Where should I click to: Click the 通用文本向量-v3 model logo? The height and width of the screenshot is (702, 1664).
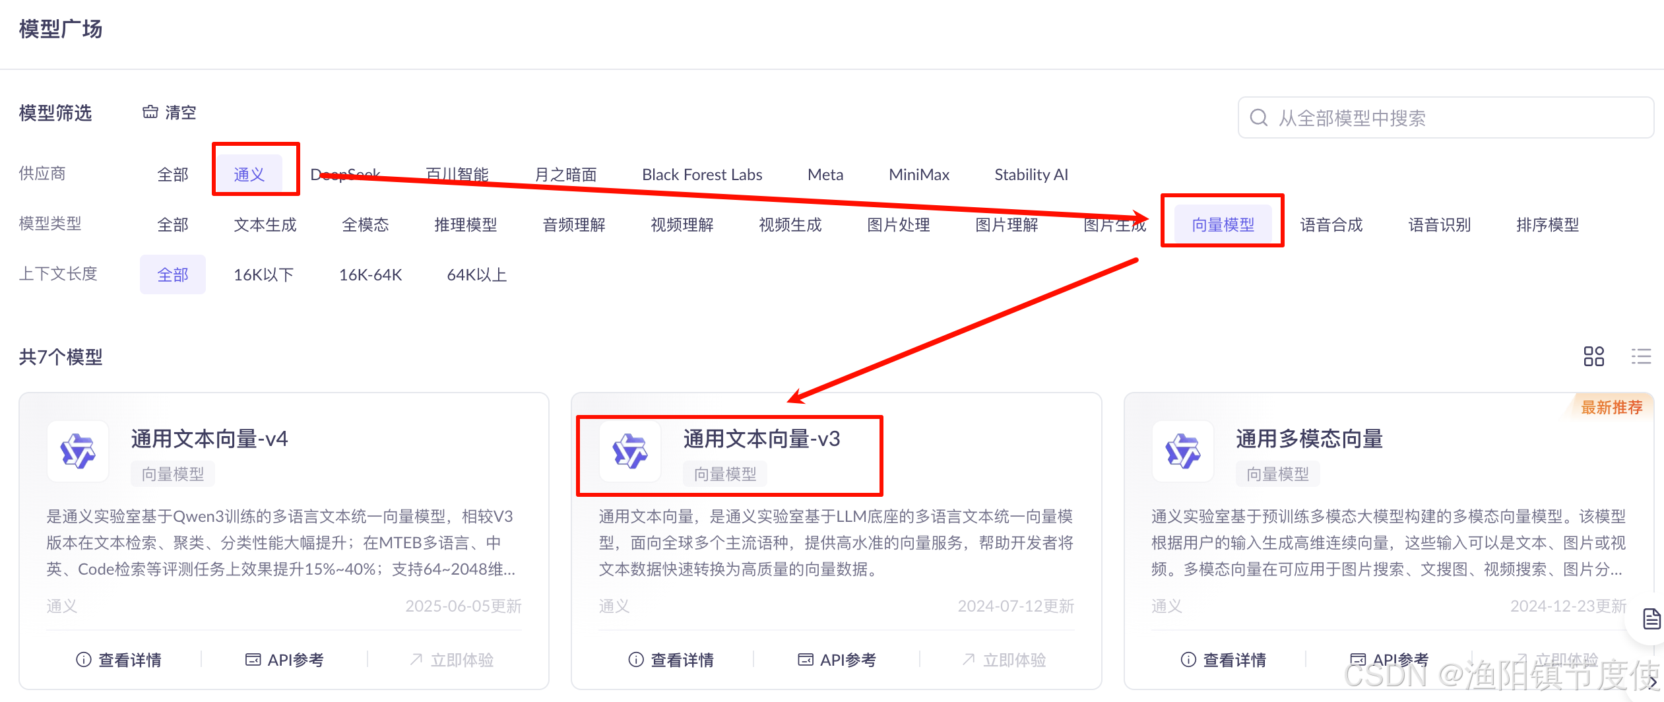[x=630, y=451]
